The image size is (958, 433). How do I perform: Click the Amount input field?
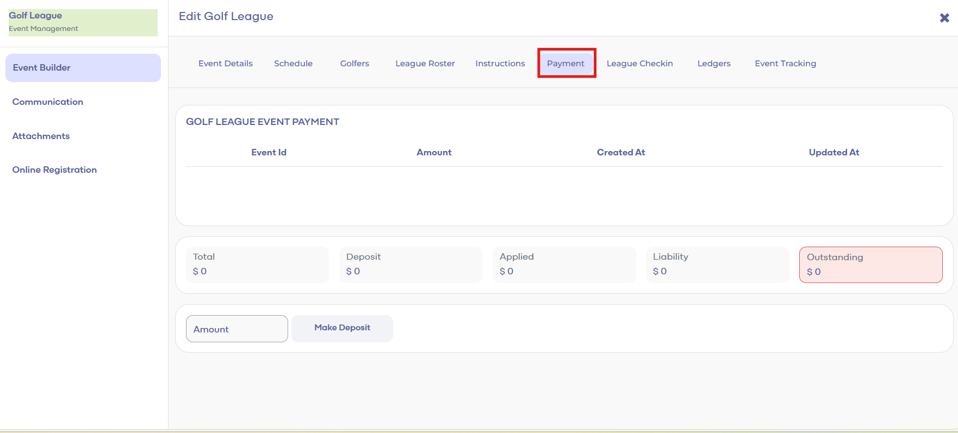[x=237, y=329]
